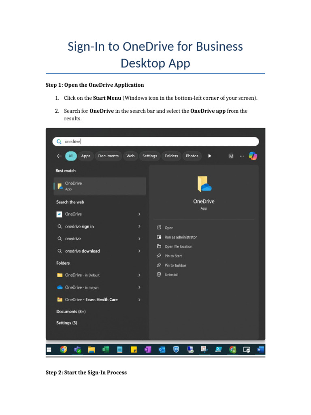Open Notepad from the taskbar

click(x=120, y=350)
